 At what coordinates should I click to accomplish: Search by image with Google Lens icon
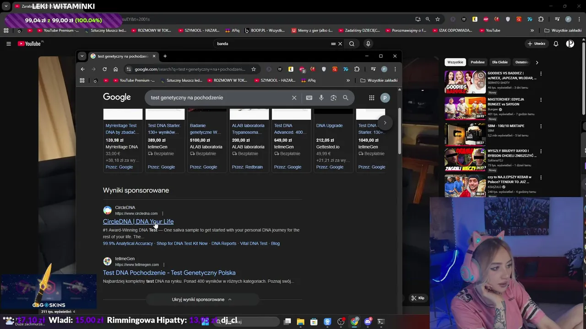[x=333, y=98]
